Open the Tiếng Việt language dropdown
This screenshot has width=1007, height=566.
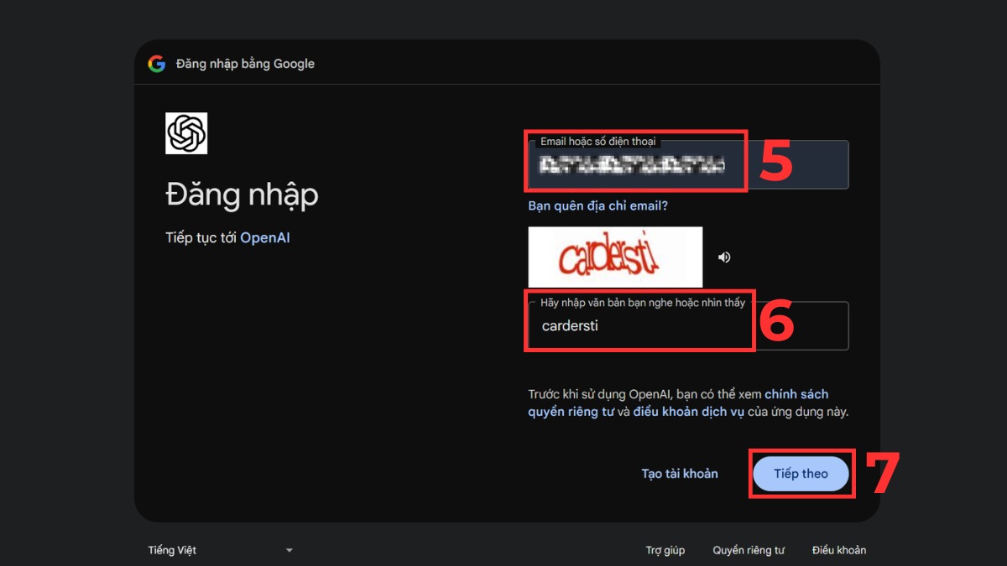pyautogui.click(x=221, y=550)
